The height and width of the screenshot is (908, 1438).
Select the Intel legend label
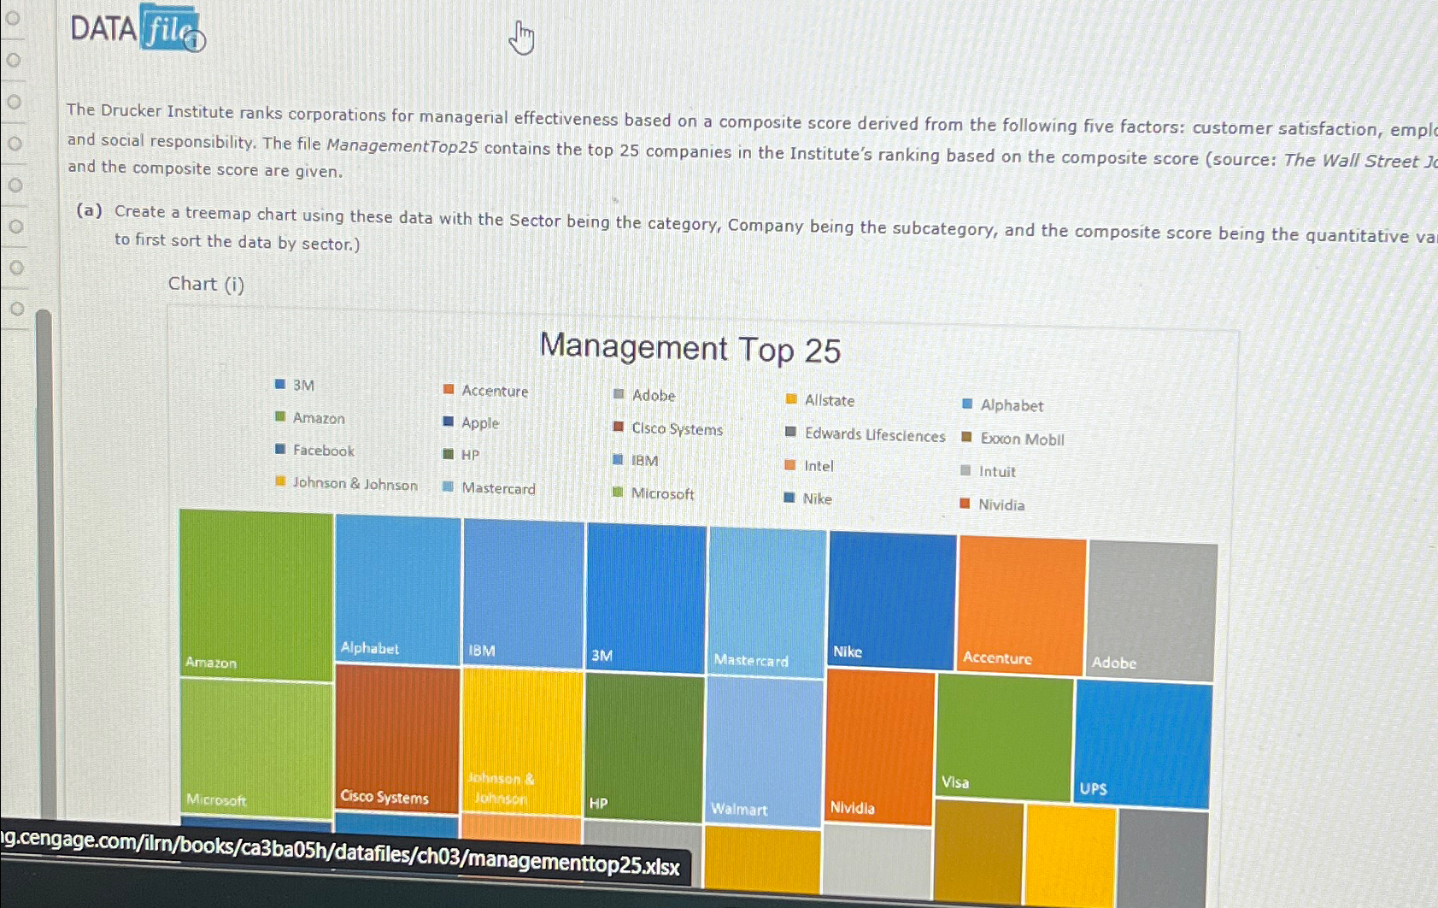(x=819, y=466)
